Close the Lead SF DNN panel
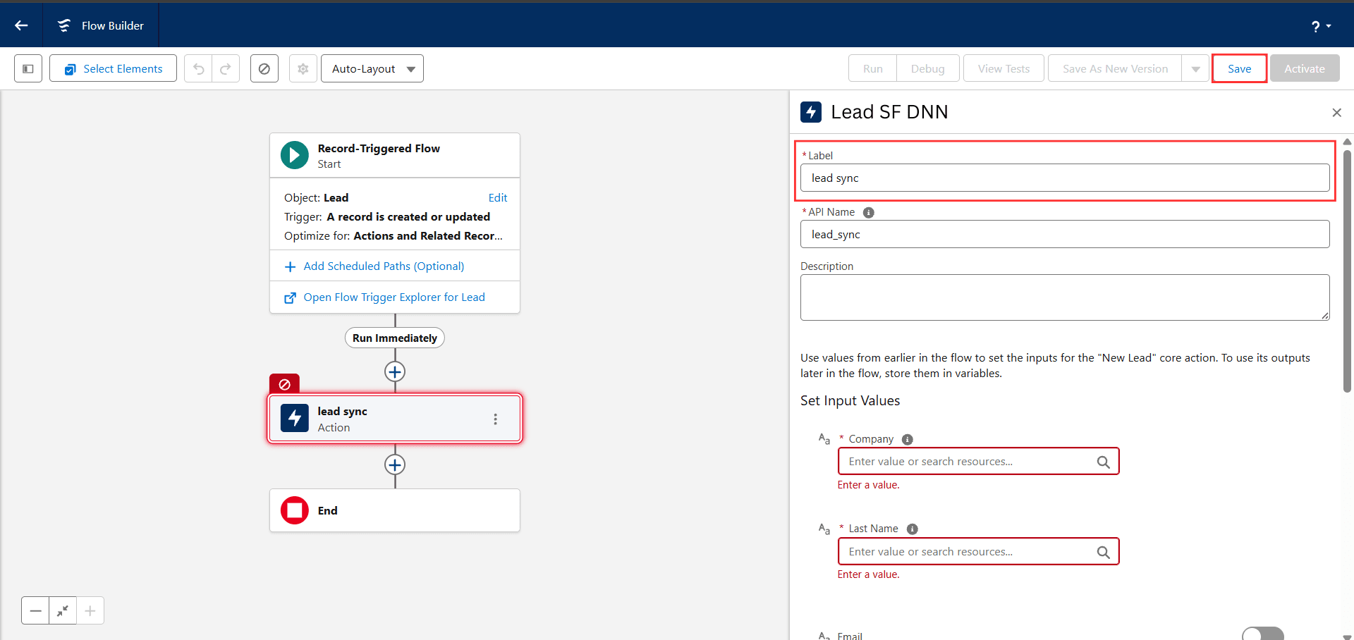 click(x=1336, y=113)
